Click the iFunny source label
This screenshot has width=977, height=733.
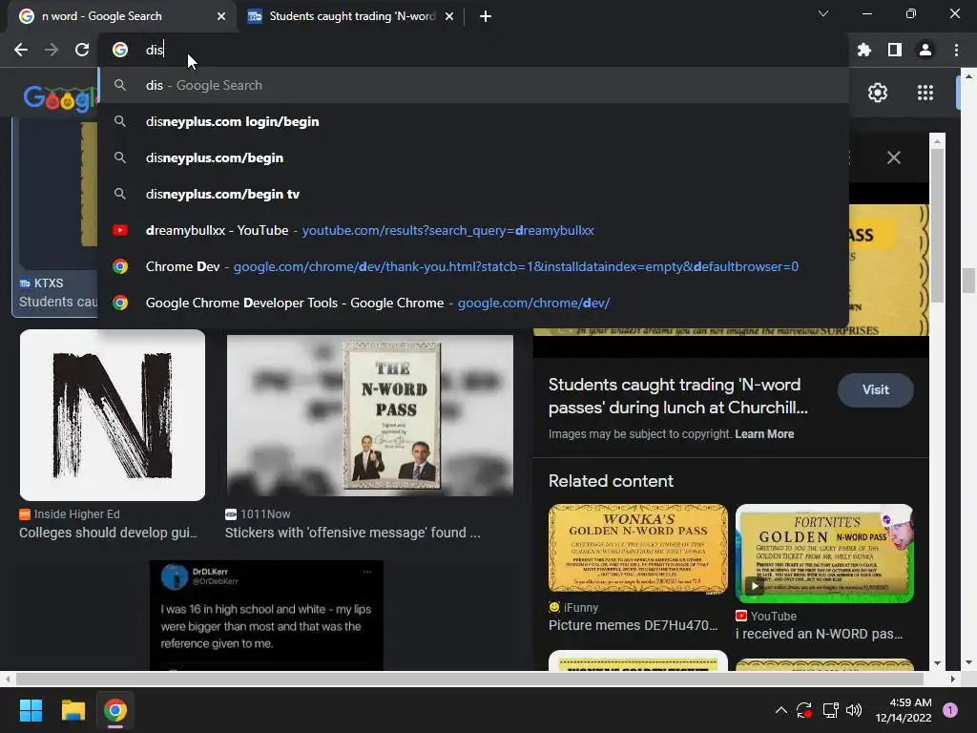click(581, 607)
